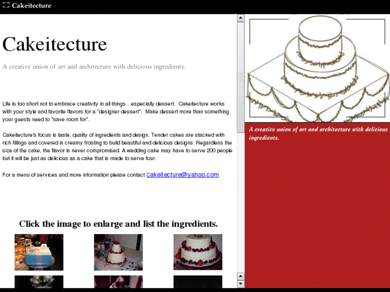Enlarge the berry-topped white cake thumbnail
Viewport: 390px width, 292px height.
[198, 252]
